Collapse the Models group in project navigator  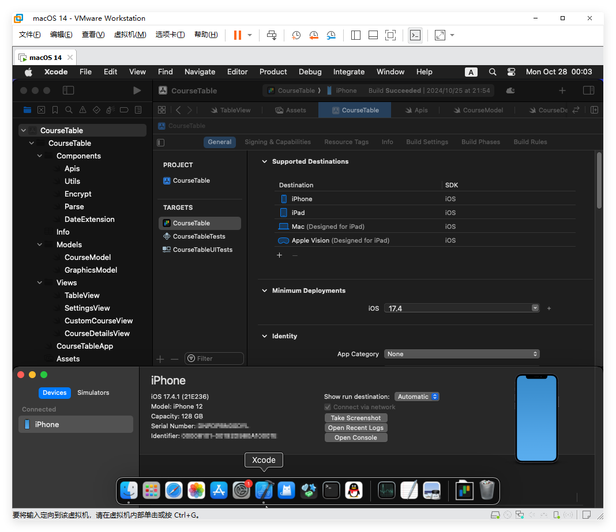coord(39,244)
